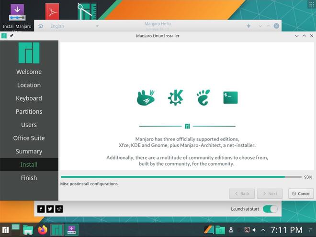Click the panel configuration icon beside clock
The image size is (316, 237).
[311, 230]
